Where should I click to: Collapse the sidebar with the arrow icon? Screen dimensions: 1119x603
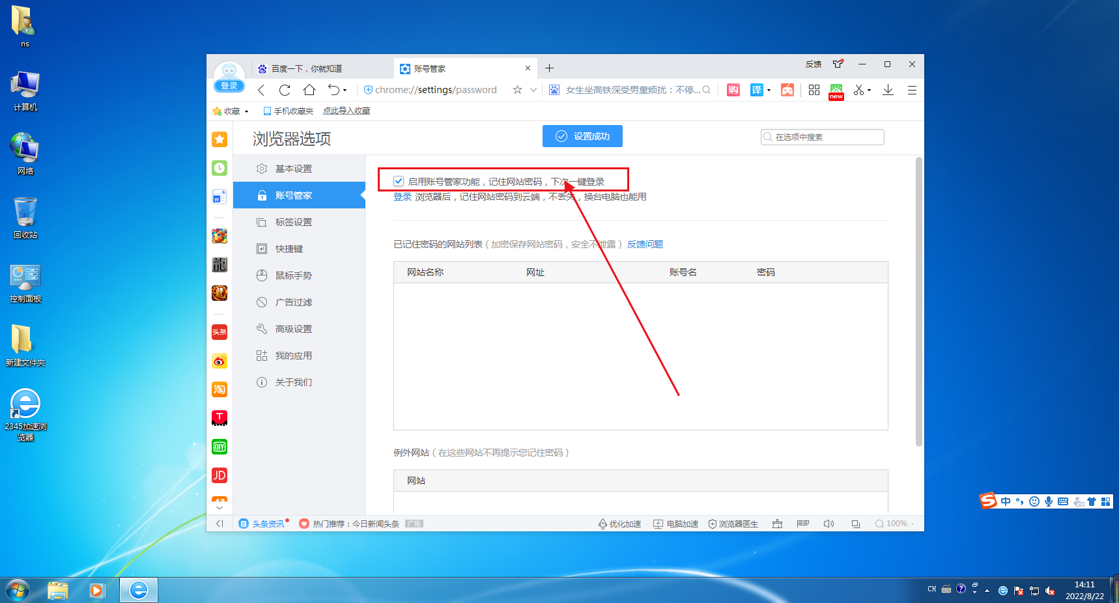[220, 524]
